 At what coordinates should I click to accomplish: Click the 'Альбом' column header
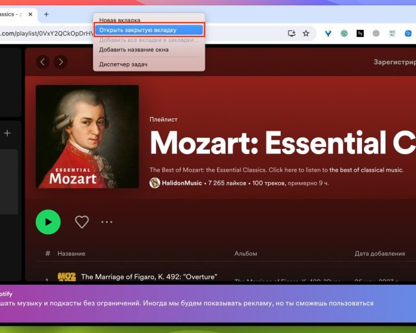pos(246,254)
